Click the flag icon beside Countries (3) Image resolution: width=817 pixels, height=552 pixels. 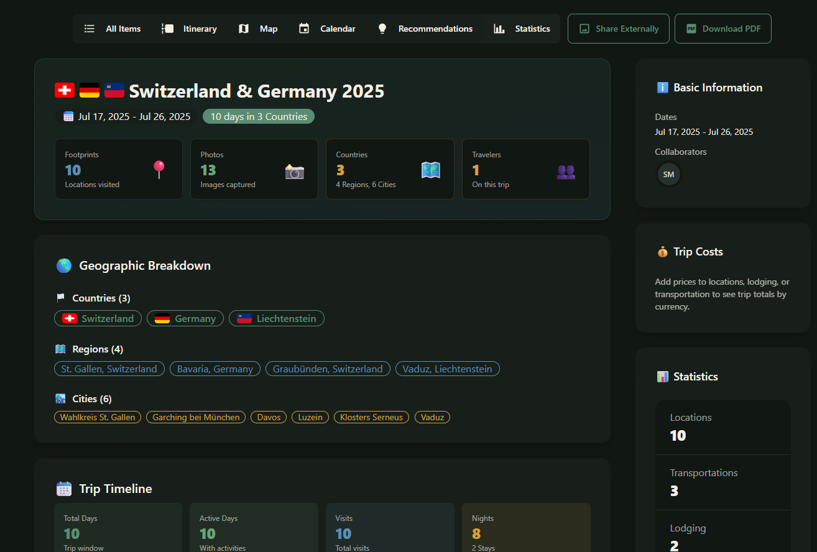60,298
